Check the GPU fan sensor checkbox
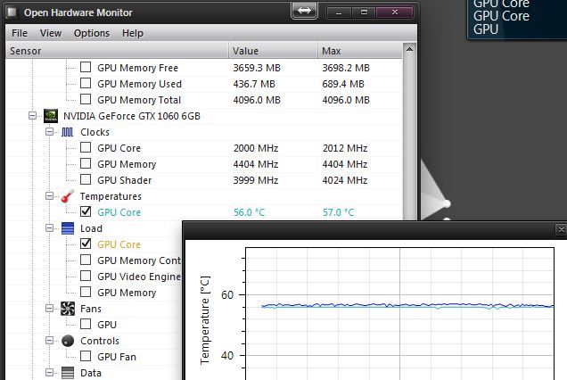 click(x=86, y=324)
